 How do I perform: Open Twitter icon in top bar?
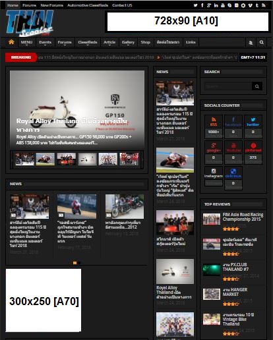tap(195, 5)
